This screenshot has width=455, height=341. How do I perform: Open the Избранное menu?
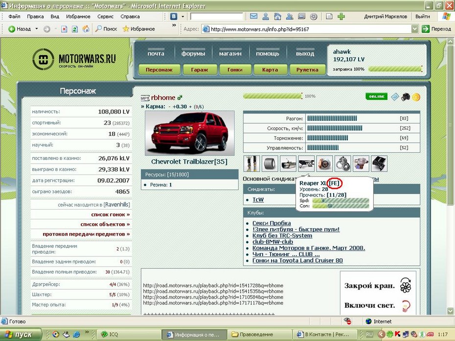[78, 17]
